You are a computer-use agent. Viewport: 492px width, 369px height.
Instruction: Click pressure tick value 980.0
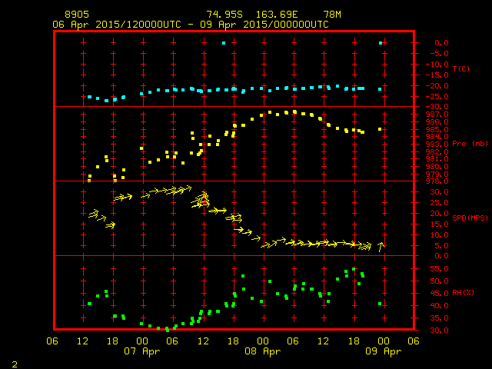click(x=437, y=167)
